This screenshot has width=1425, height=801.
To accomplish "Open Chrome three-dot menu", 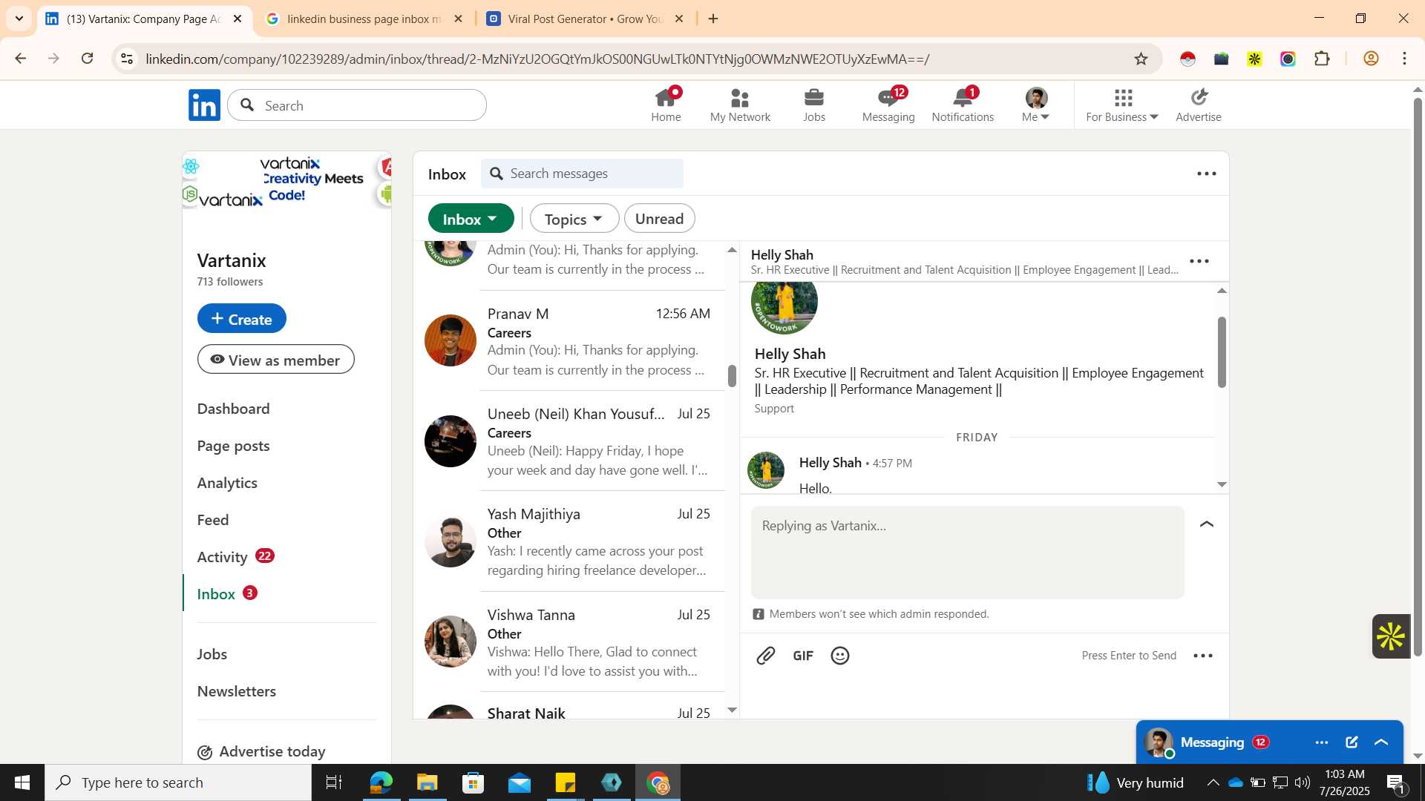I will pyautogui.click(x=1404, y=59).
